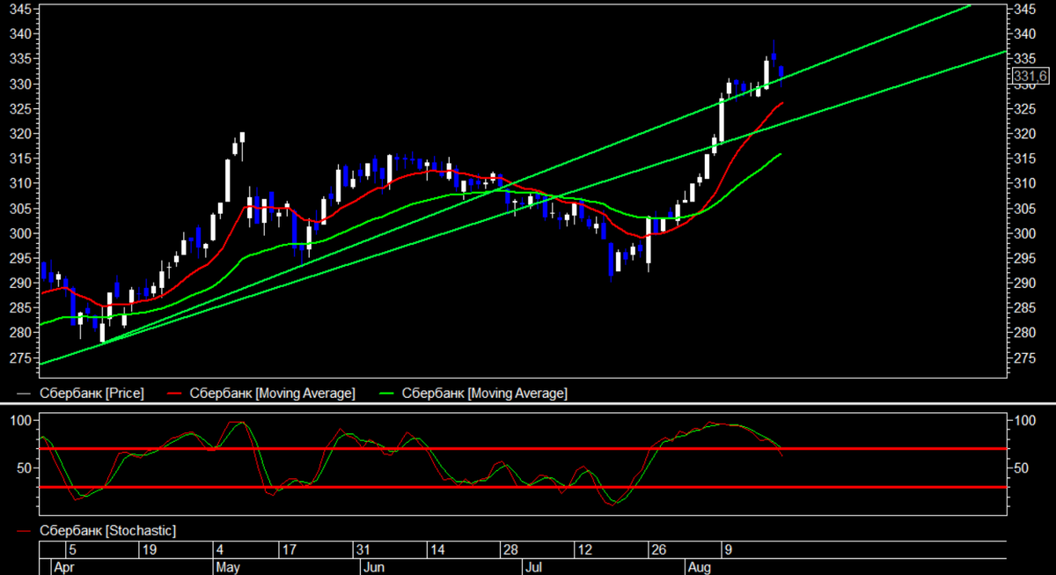Click the 50 label on right stochastic axis

1021,468
